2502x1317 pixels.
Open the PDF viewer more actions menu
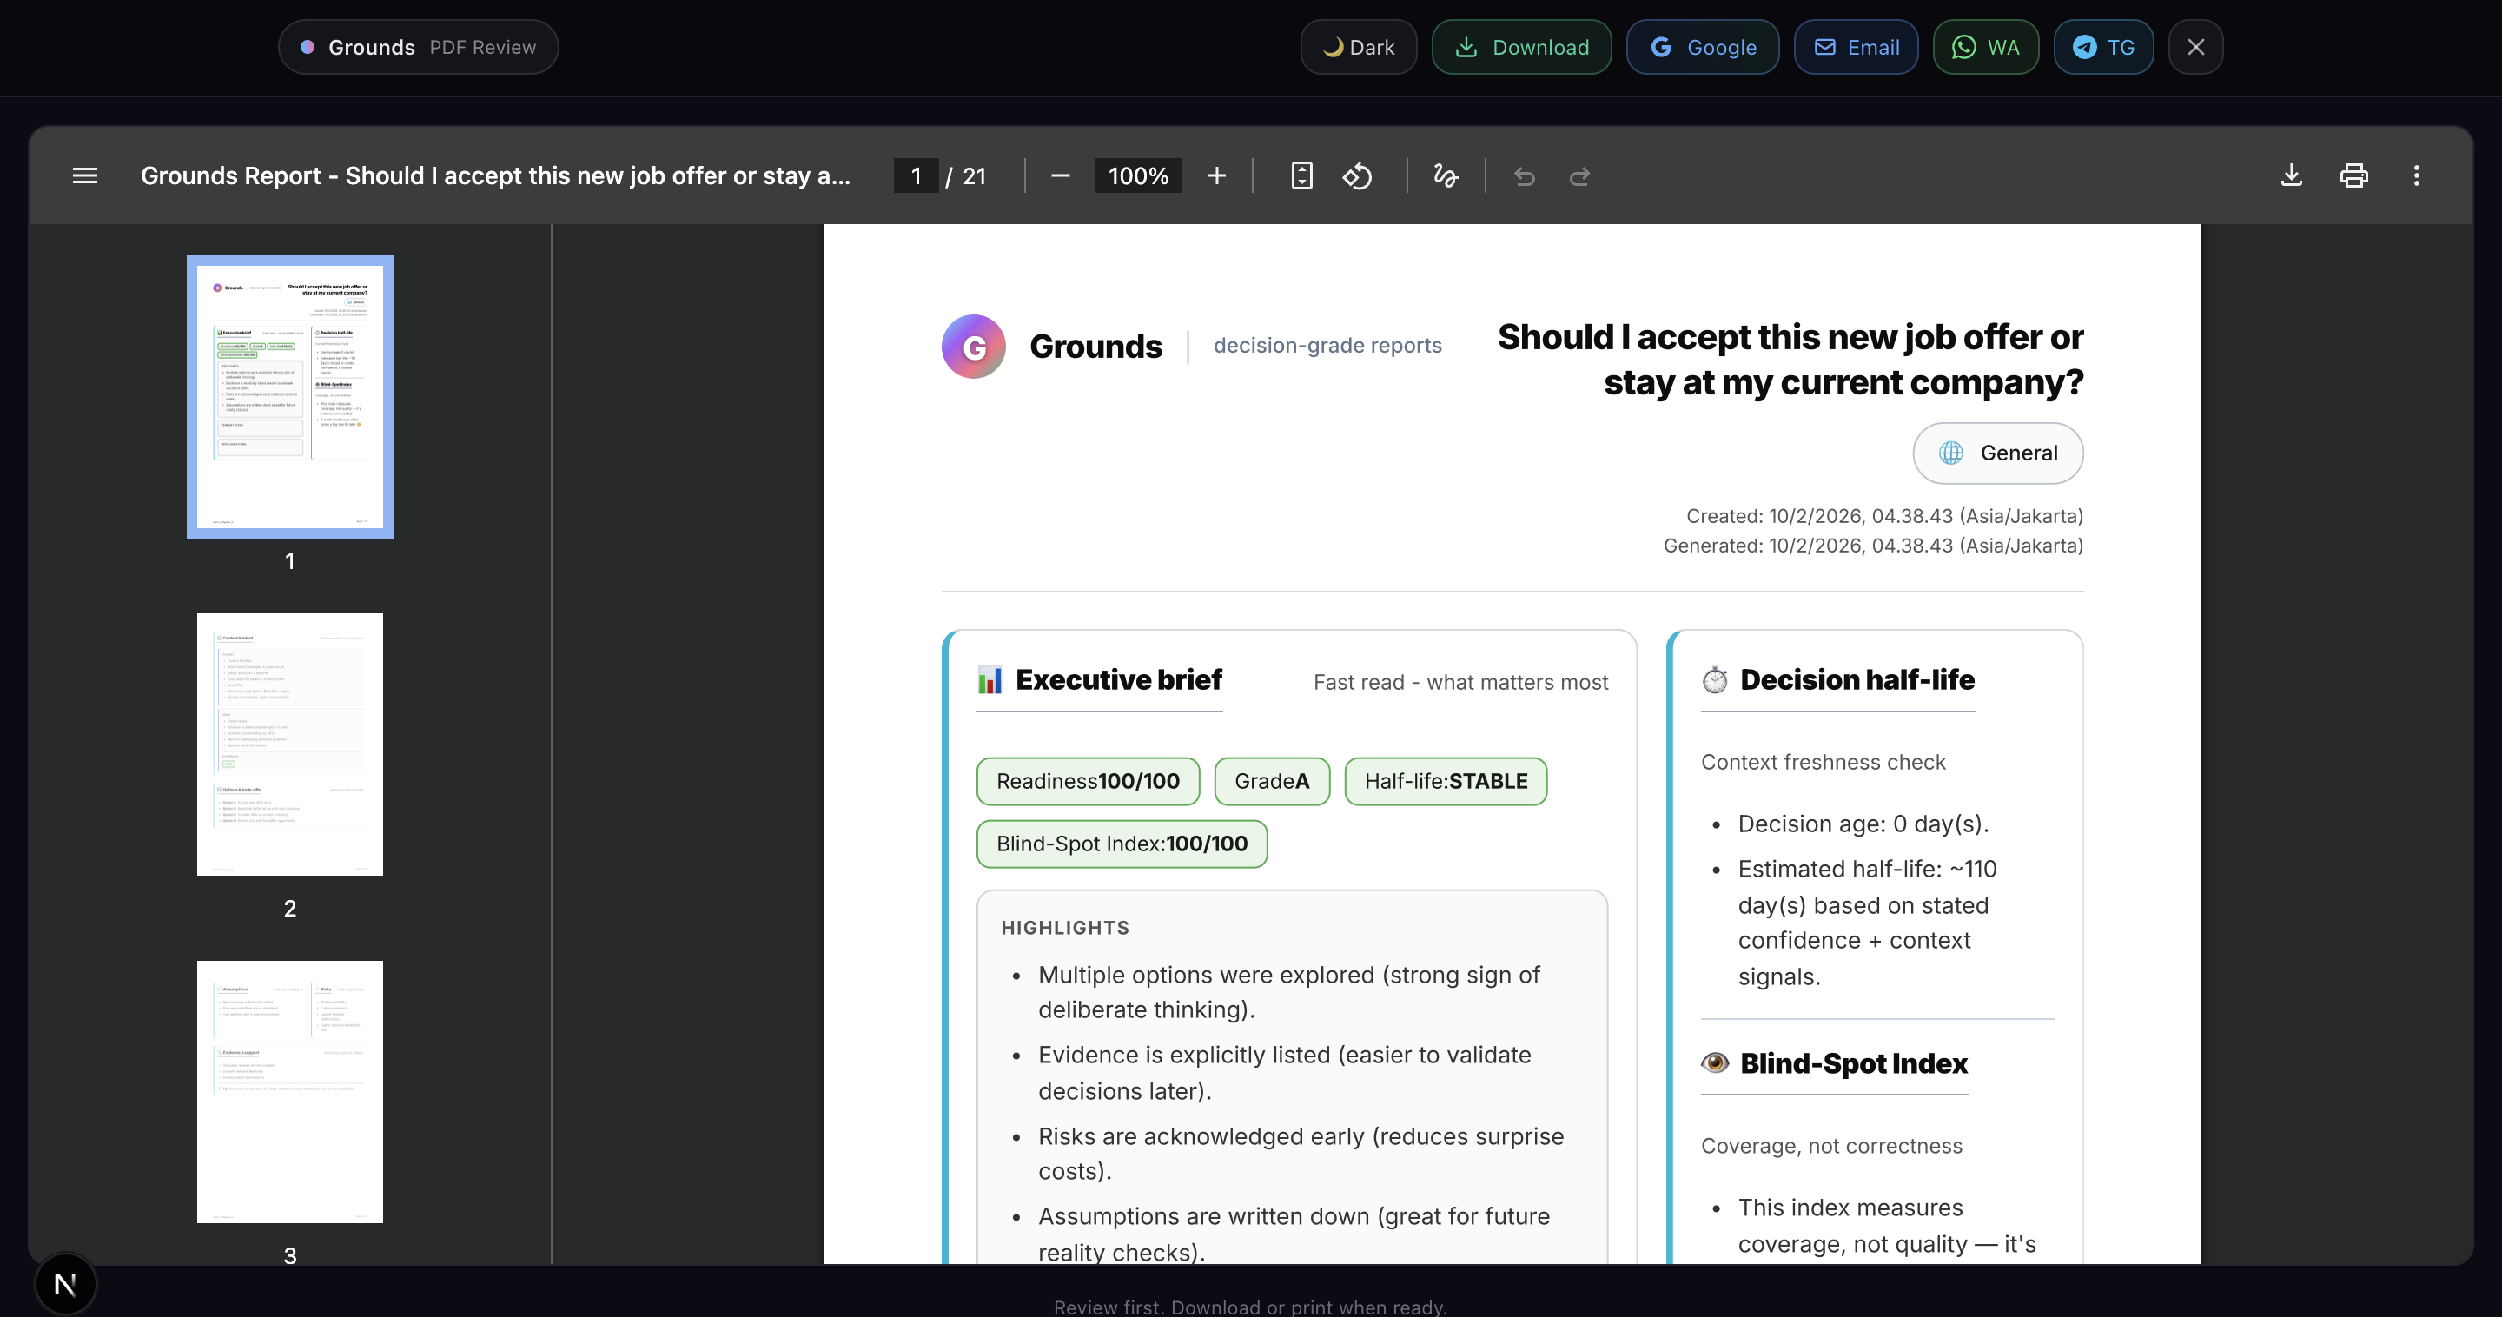click(2417, 175)
